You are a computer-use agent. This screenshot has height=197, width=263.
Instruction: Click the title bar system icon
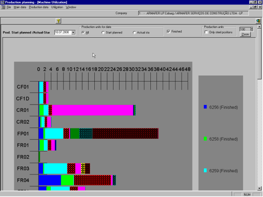3,2
